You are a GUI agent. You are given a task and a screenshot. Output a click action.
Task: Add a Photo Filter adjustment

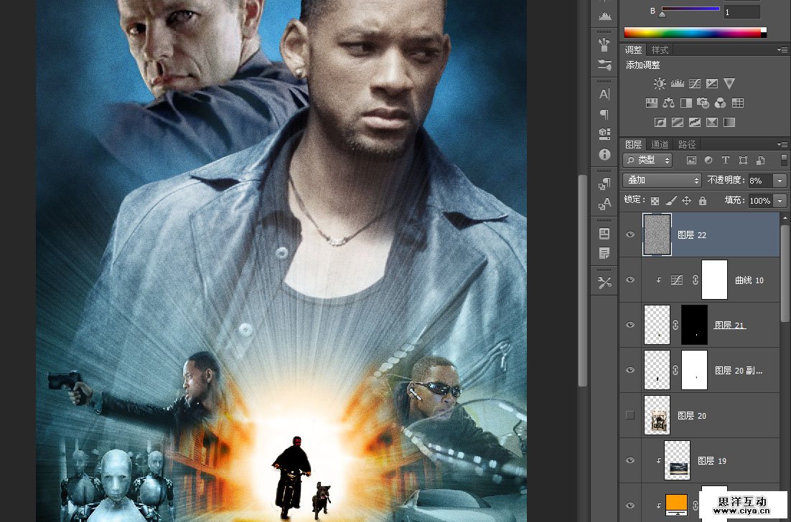tap(703, 103)
